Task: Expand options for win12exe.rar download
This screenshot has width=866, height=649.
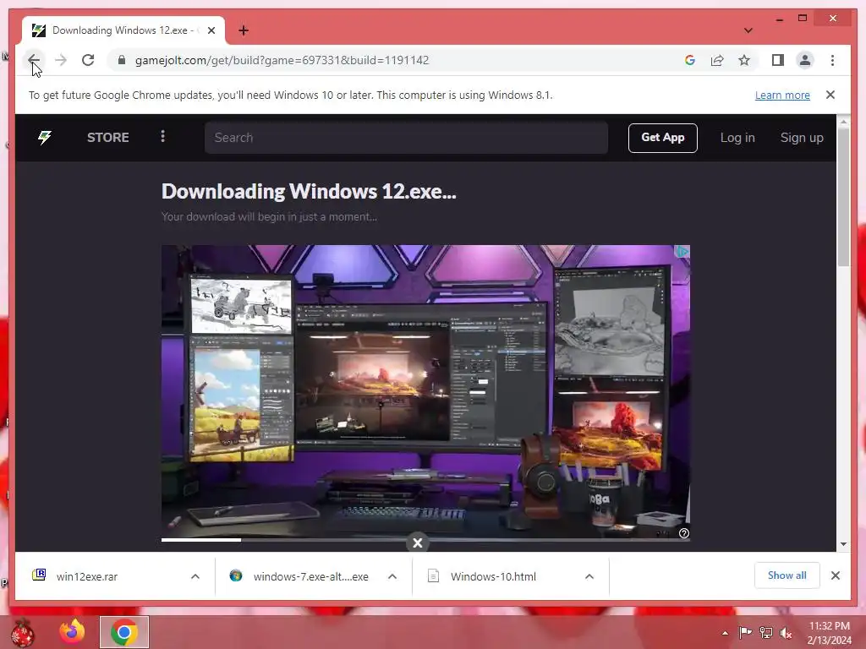Action: tap(195, 576)
